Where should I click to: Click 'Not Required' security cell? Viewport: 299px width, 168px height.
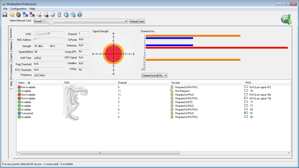pyautogui.click(x=182, y=91)
